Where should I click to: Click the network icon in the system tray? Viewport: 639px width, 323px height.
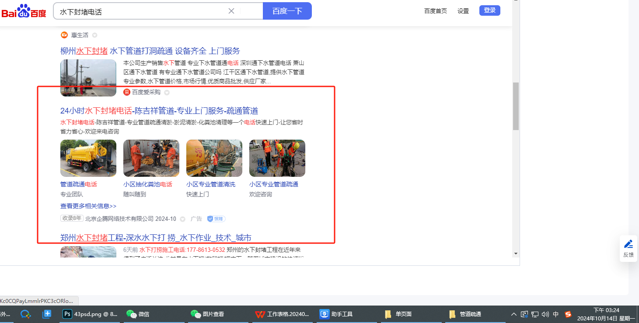click(x=534, y=314)
